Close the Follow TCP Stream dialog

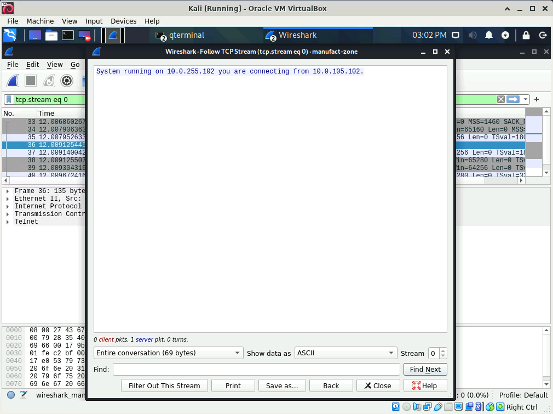pyautogui.click(x=378, y=385)
